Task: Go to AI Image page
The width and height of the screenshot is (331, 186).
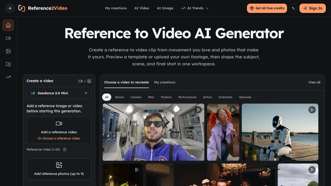Action: (x=165, y=8)
